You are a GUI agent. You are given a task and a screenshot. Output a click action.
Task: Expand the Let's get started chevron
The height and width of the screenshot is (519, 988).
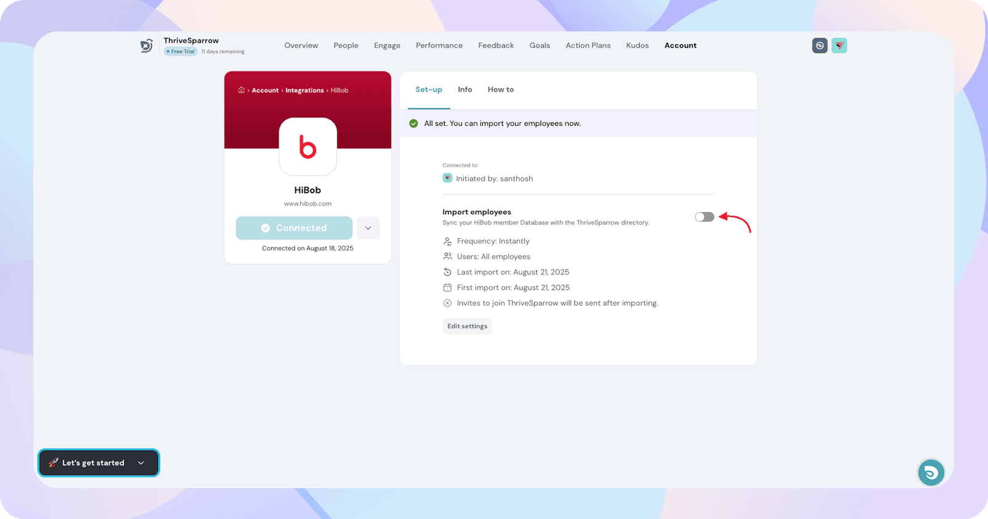(141, 463)
